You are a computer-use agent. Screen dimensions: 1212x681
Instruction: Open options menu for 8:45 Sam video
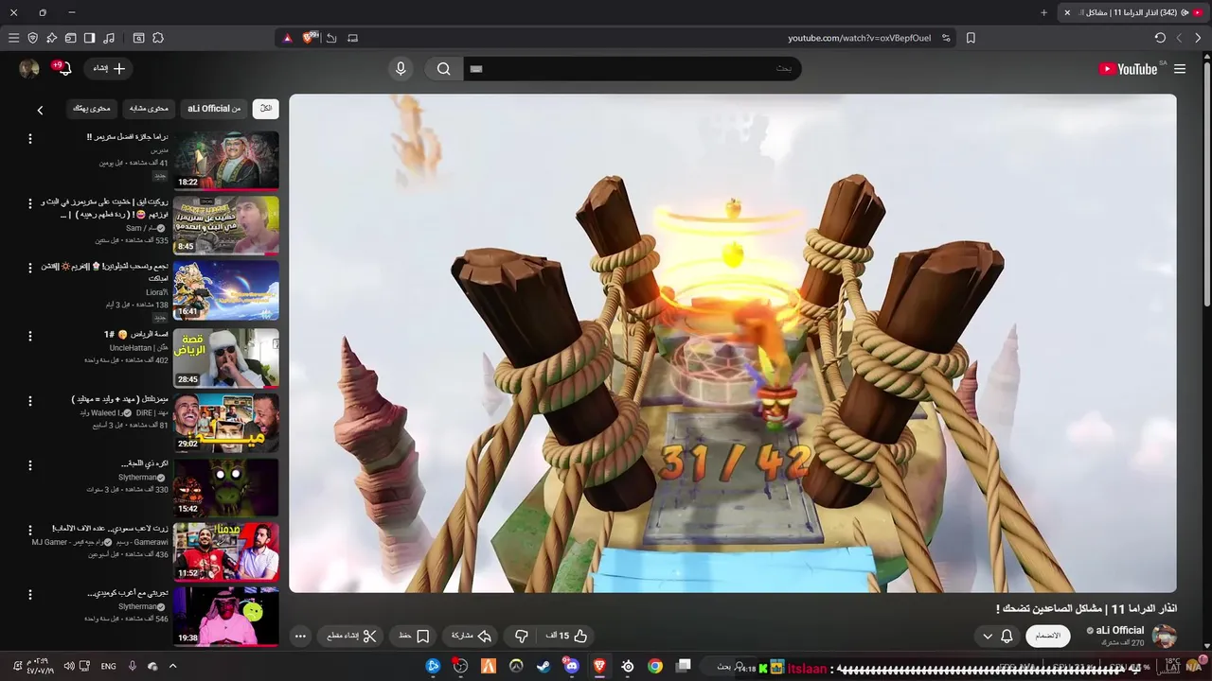coord(29,203)
